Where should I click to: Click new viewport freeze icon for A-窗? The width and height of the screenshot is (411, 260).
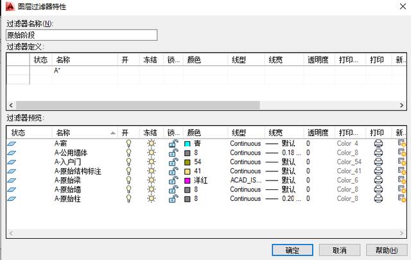[x=402, y=143]
